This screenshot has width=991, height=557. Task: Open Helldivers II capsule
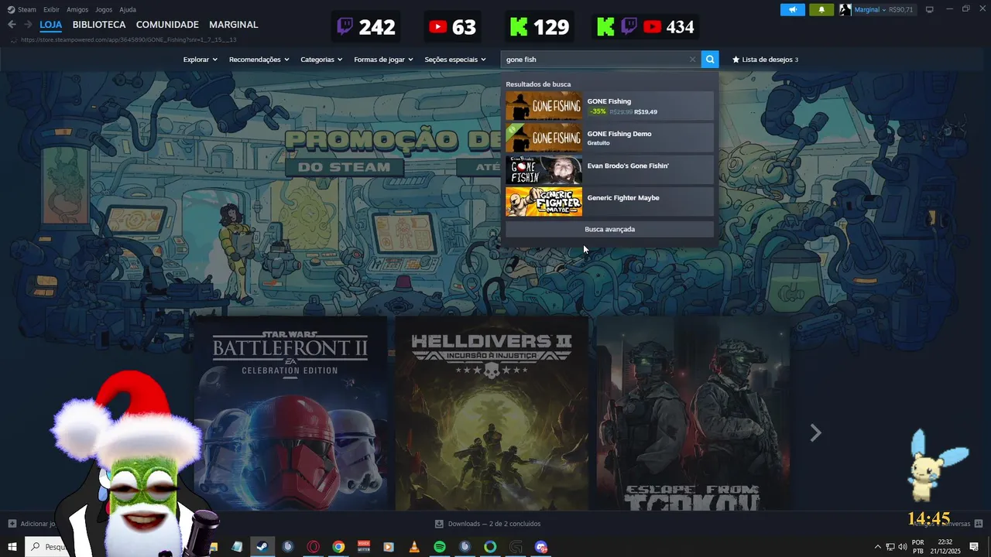click(x=492, y=413)
